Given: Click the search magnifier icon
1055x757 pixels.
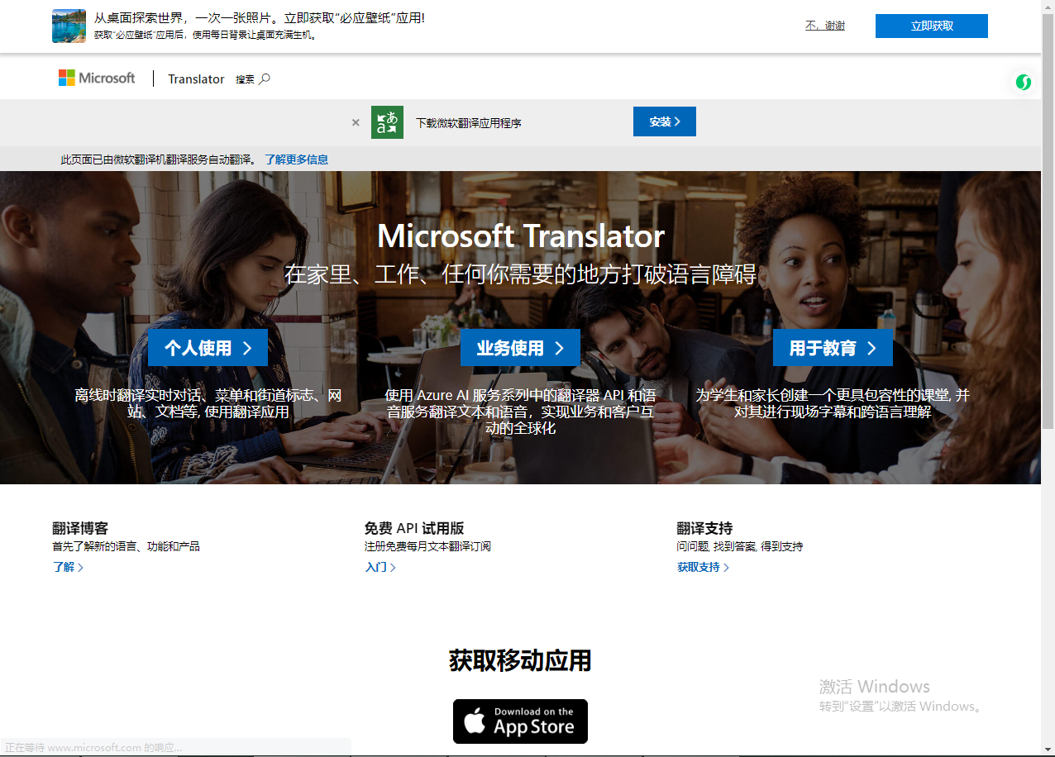Looking at the screenshot, I should tap(265, 79).
